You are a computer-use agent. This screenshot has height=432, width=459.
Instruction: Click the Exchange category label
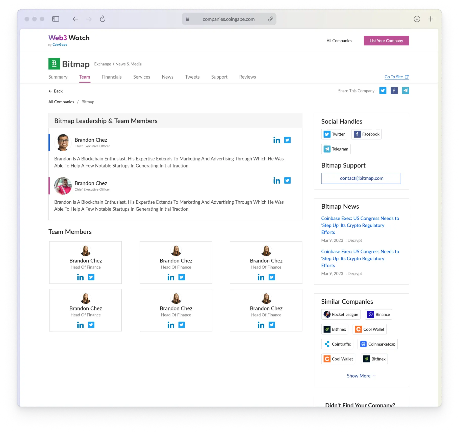(103, 64)
